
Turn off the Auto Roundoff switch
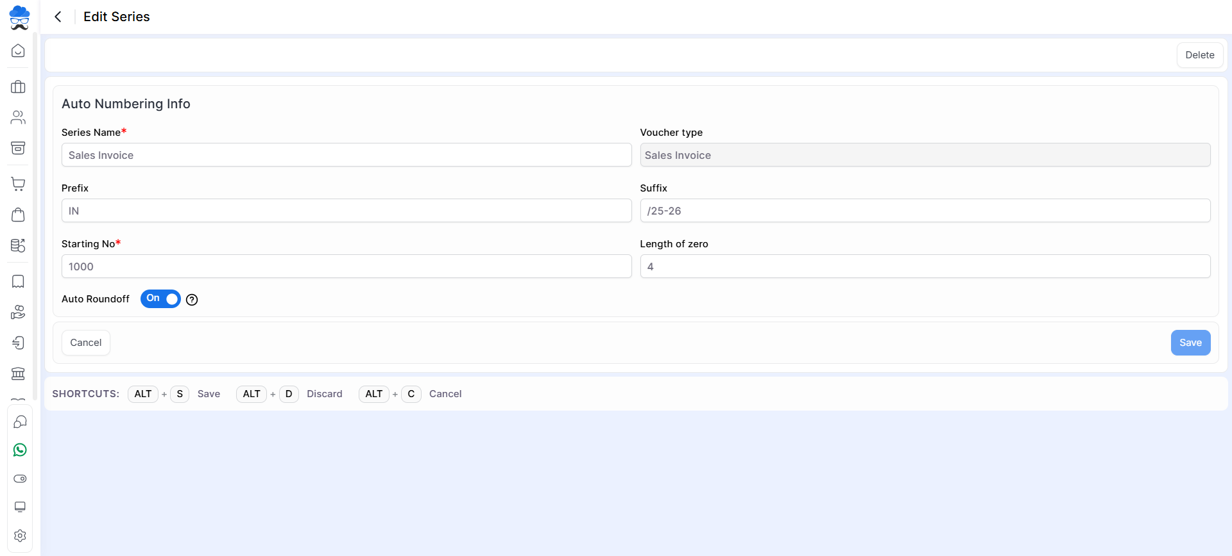click(160, 299)
